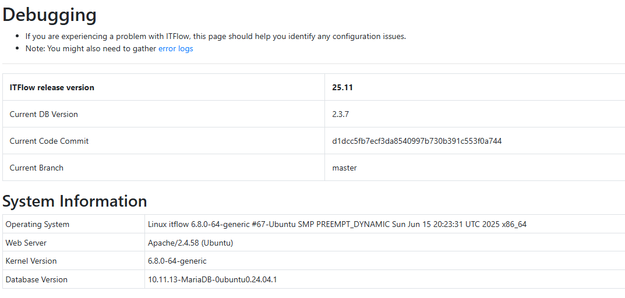
Task: Select the value in the Kernel Version row
Action: tap(177, 261)
